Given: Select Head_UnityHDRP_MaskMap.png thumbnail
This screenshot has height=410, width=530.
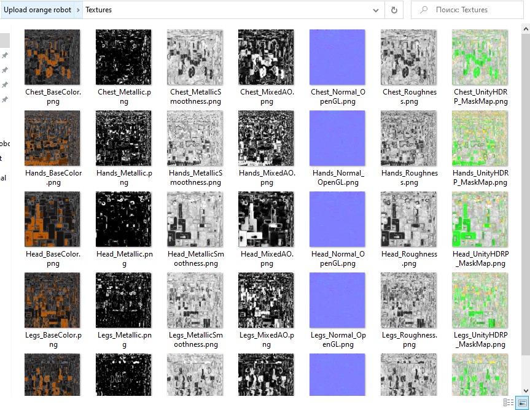Looking at the screenshot, I should (480, 219).
